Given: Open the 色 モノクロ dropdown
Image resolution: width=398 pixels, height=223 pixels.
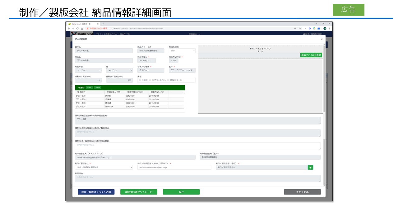Looking at the screenshot, I should point(119,70).
